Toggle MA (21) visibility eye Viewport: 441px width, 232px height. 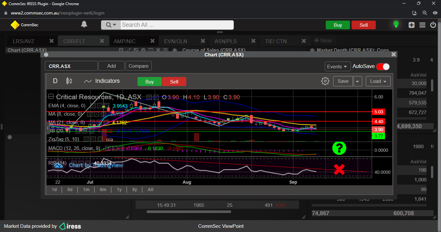click(x=93, y=122)
